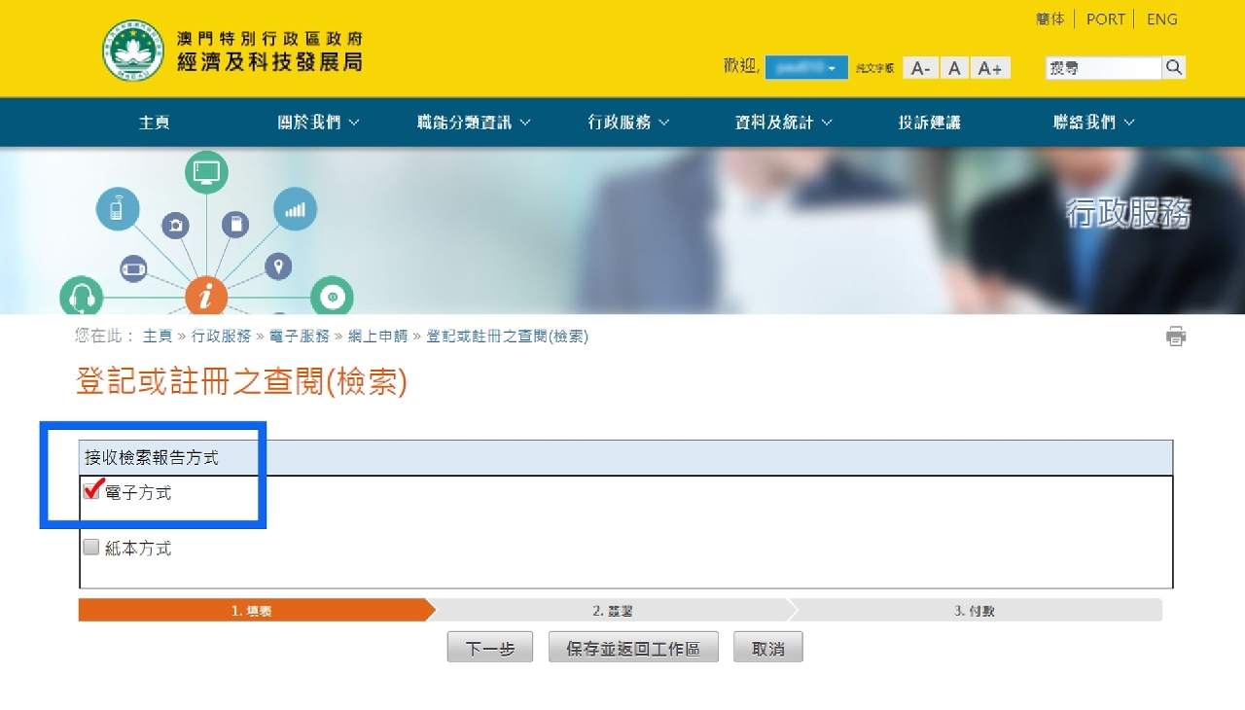Image resolution: width=1245 pixels, height=710 pixels.
Task: Click 保存並返回工作區 button
Action: pos(633,648)
